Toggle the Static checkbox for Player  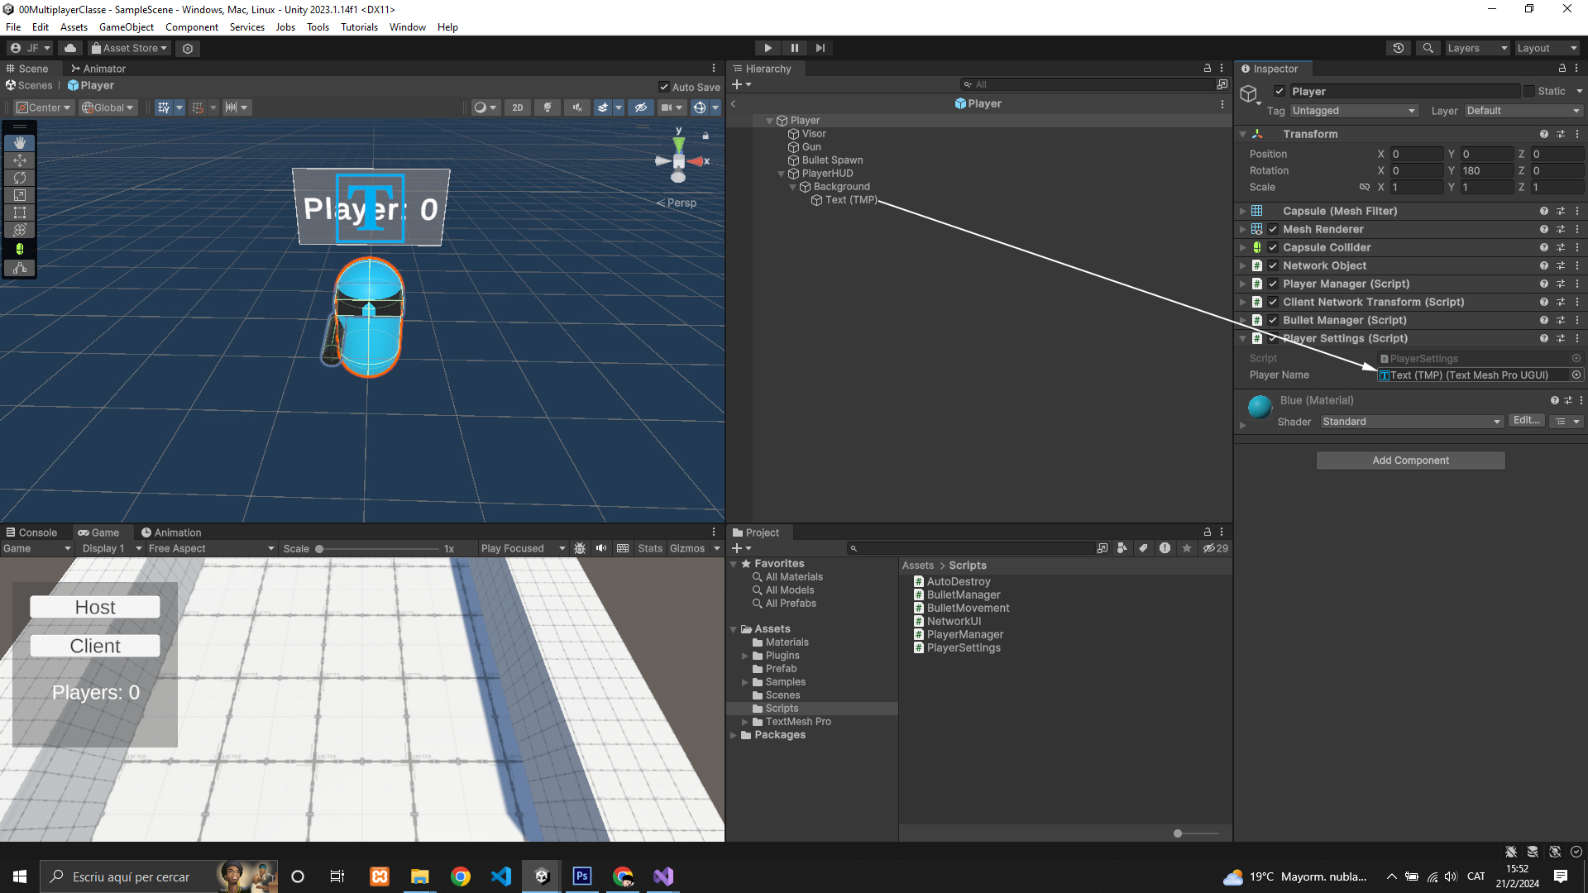[1529, 91]
